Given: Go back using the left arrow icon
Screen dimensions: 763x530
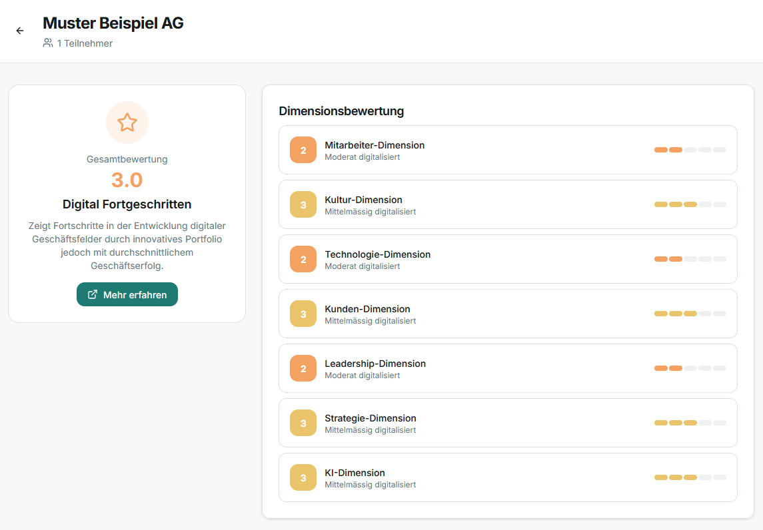Looking at the screenshot, I should tap(20, 31).
